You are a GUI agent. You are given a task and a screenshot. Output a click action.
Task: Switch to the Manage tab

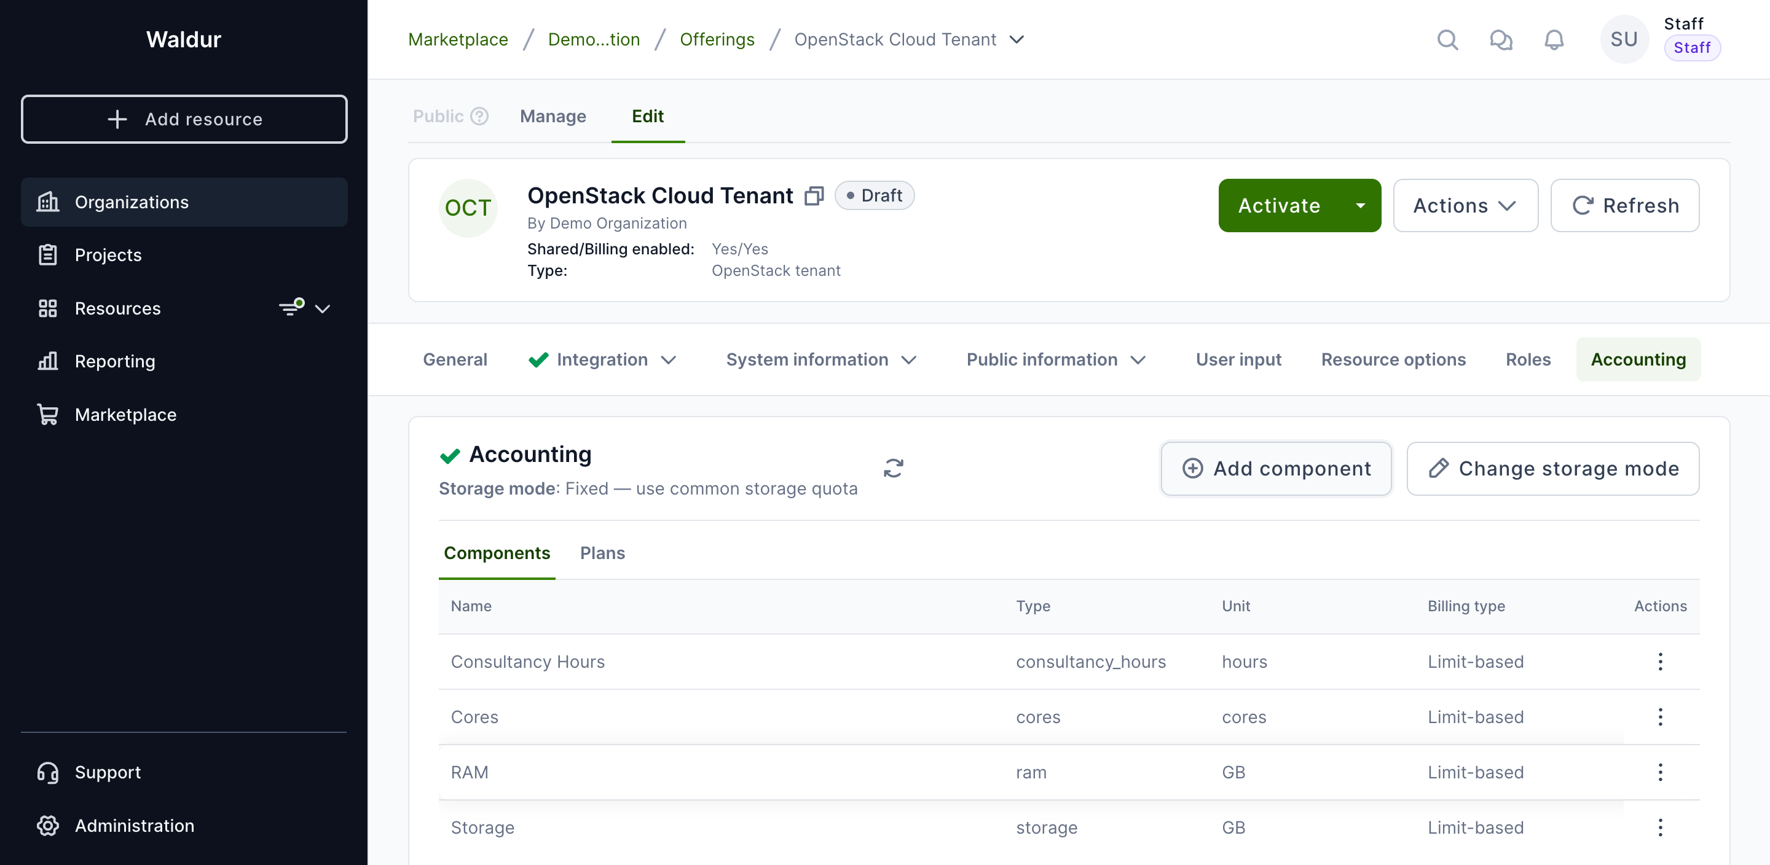pos(553,116)
